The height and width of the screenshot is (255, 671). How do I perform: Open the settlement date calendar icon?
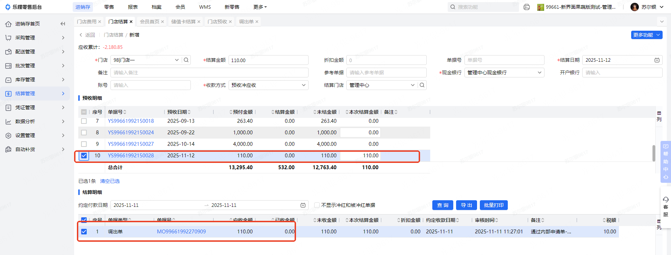click(657, 60)
